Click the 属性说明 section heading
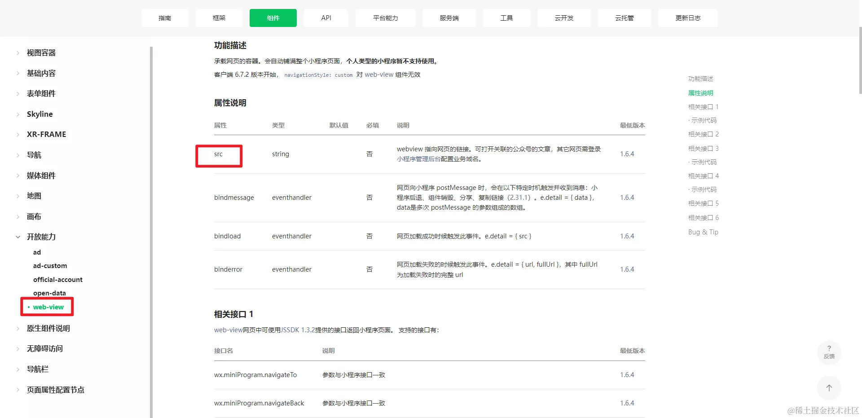 (x=230, y=103)
